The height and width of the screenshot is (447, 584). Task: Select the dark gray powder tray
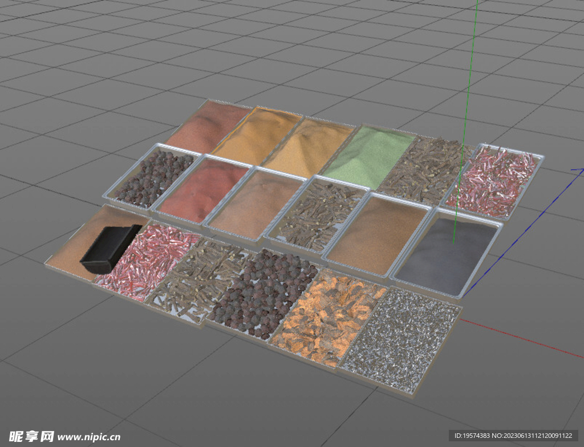[447, 253]
